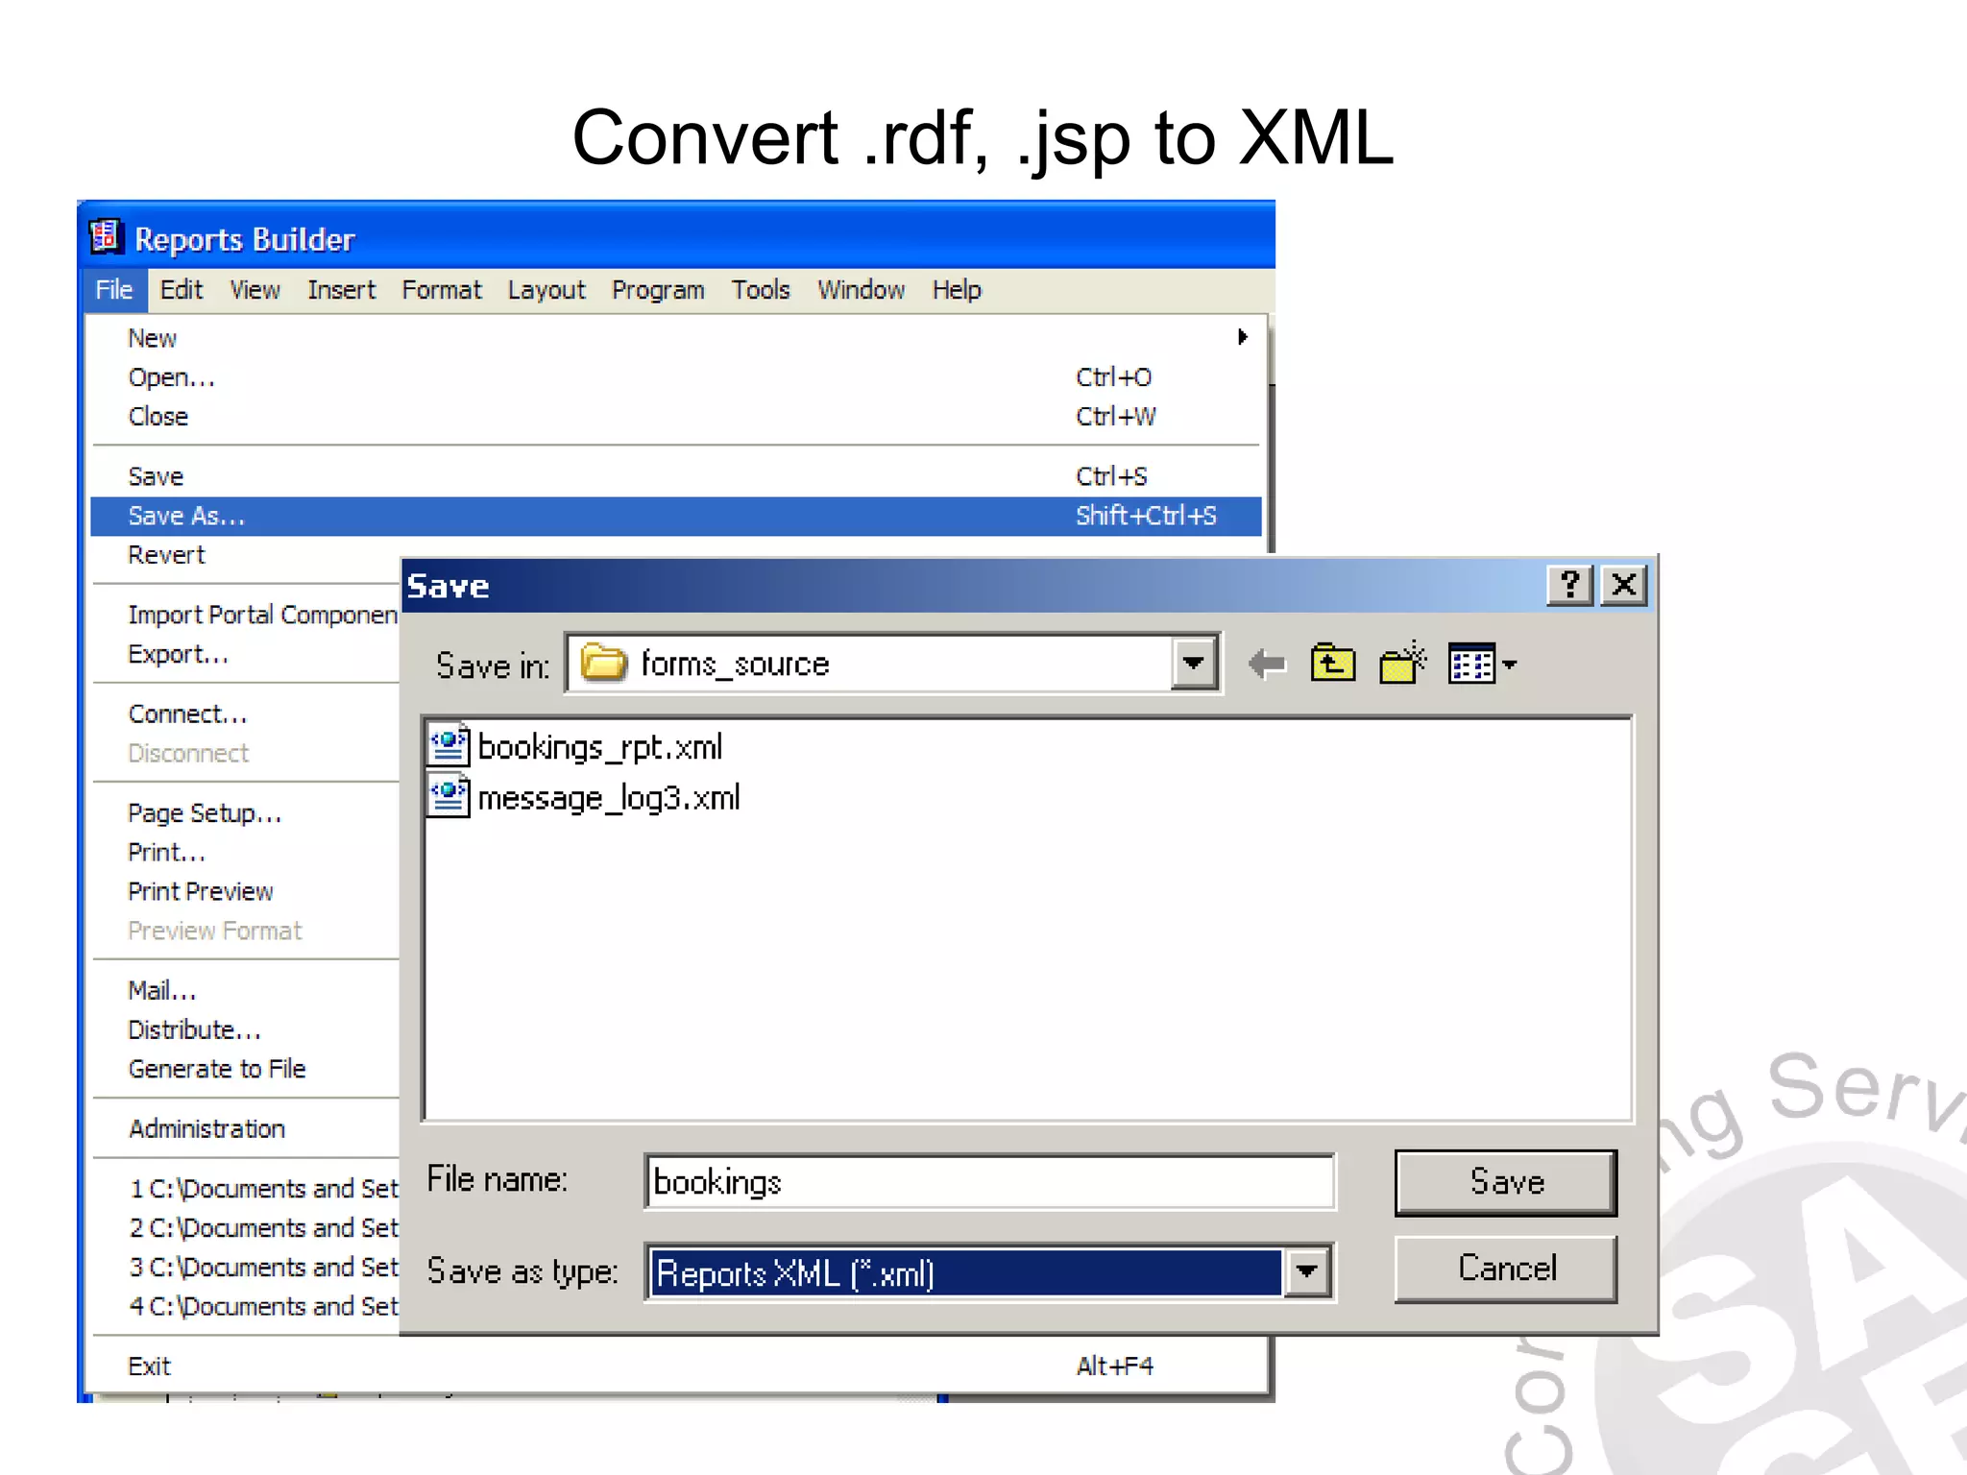The image size is (1967, 1475).
Task: Click the Help question mark button in Save dialog
Action: [1570, 585]
